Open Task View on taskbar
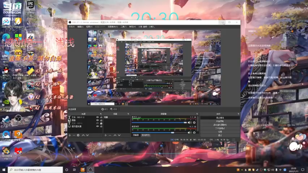 [74, 170]
